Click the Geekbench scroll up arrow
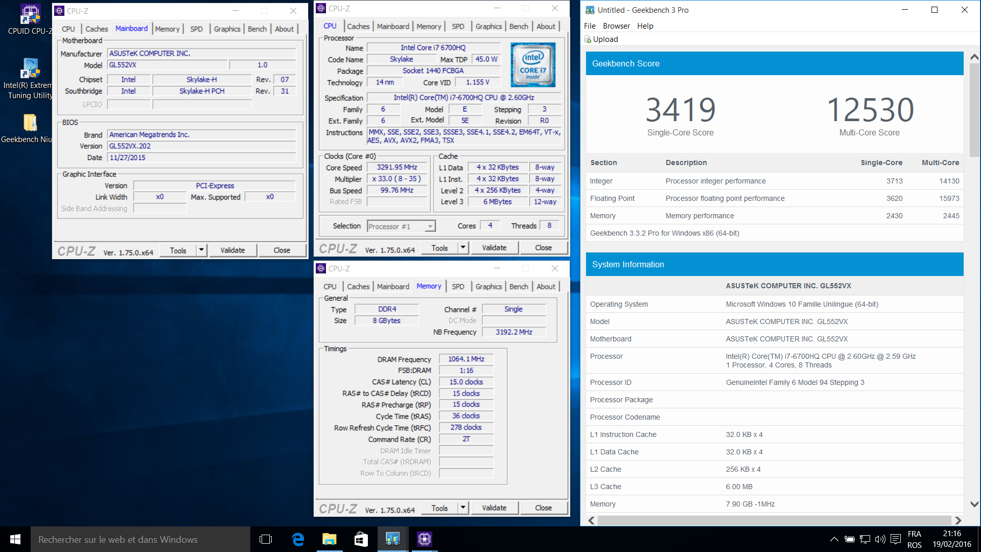The width and height of the screenshot is (981, 552). [975, 57]
